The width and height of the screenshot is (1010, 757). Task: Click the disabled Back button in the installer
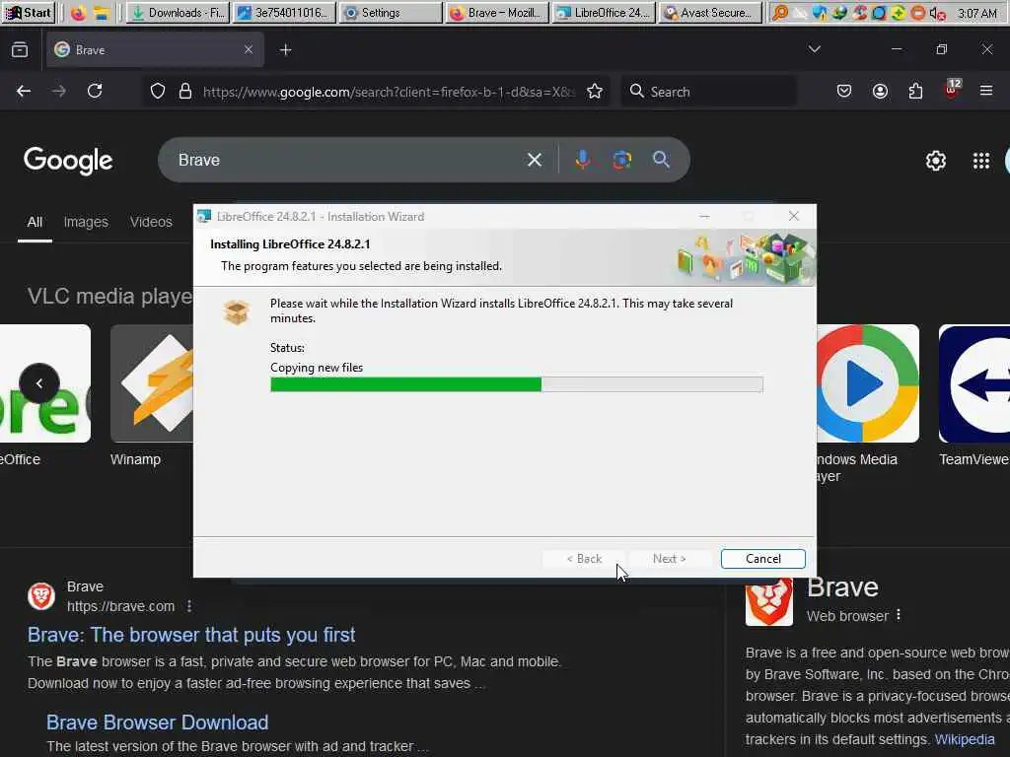point(584,559)
